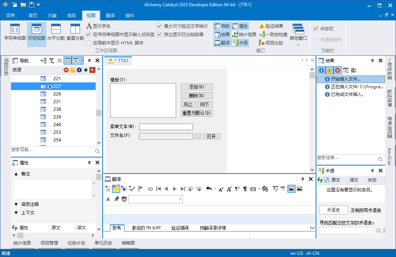Open the 项目比较 window from ribbon
The width and height of the screenshot is (396, 257).
point(271,43)
